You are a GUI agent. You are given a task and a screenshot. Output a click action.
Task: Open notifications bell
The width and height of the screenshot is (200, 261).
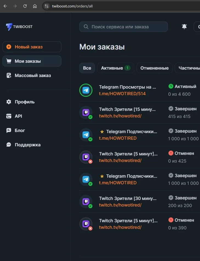coord(184,26)
